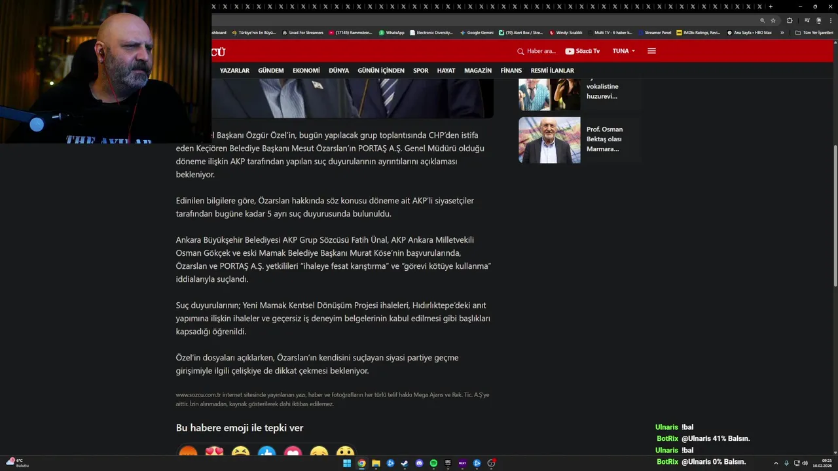
Task: Click the search magnifier icon
Action: click(x=520, y=51)
